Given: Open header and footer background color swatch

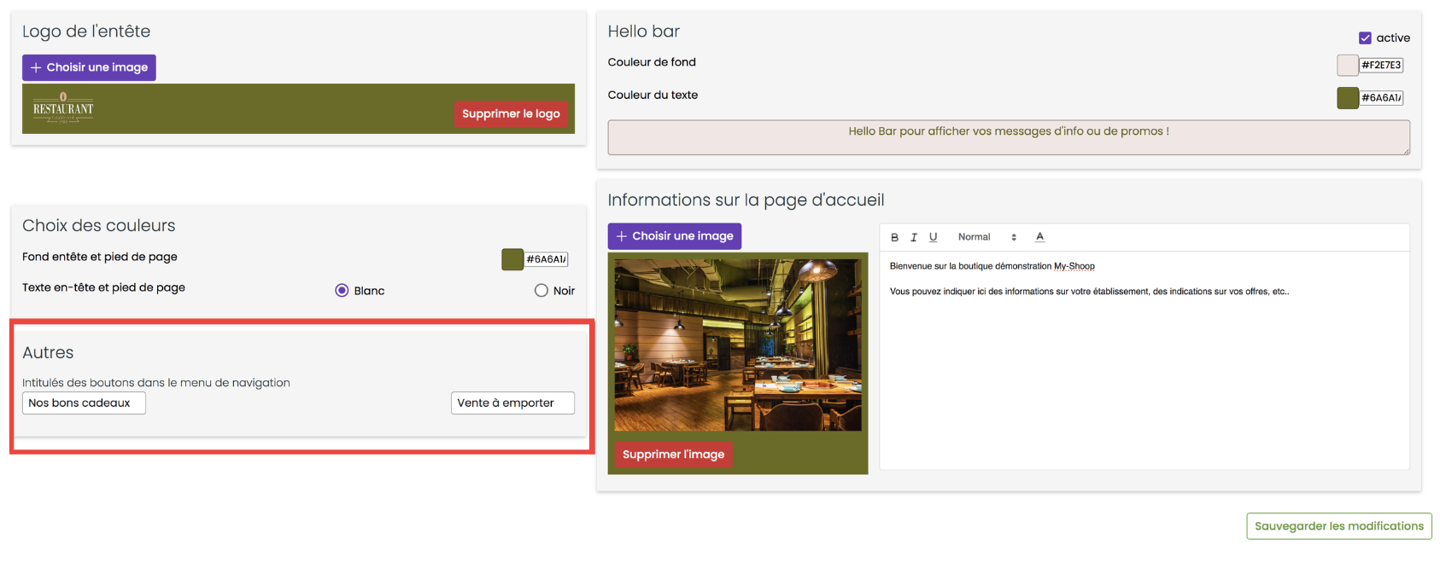Looking at the screenshot, I should 512,259.
